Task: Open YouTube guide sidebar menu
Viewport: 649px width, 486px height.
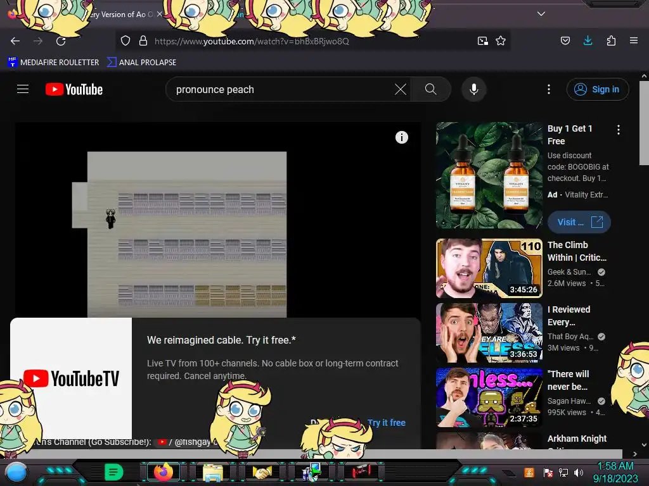Action: click(x=23, y=89)
